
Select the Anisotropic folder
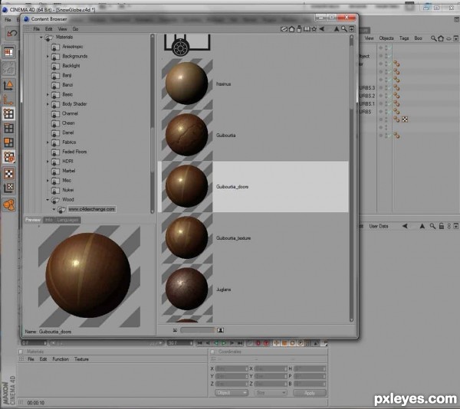coord(73,47)
